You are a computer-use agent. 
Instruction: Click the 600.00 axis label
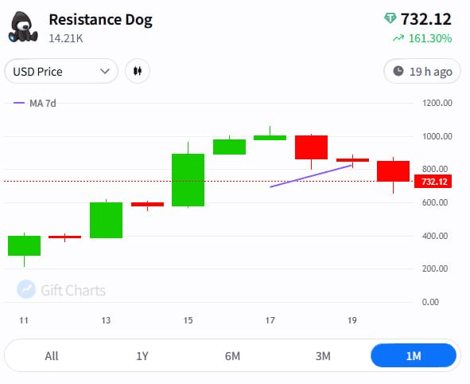tap(435, 202)
